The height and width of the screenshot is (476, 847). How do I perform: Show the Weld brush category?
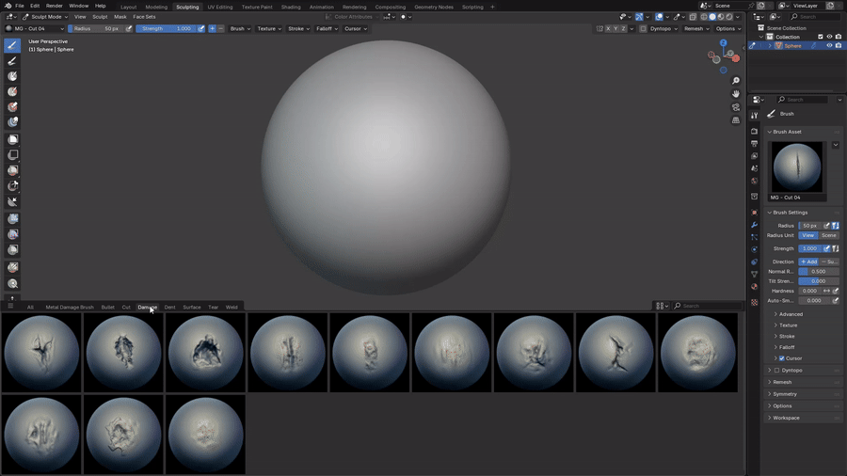[x=232, y=307]
